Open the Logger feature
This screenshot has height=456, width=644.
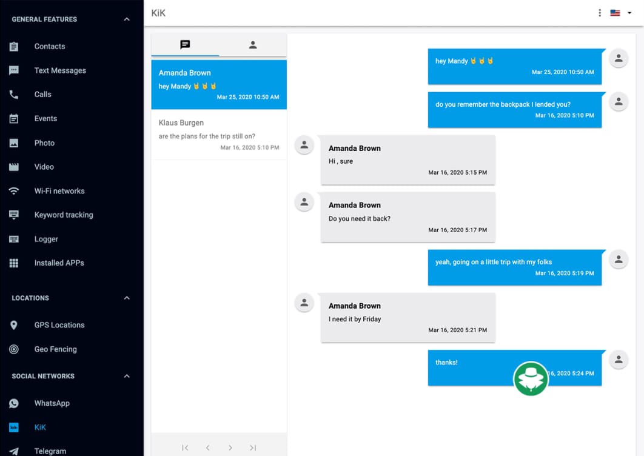[45, 239]
